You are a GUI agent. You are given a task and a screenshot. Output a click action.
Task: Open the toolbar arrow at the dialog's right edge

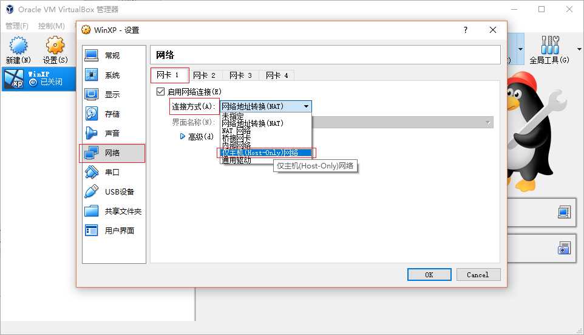point(520,49)
